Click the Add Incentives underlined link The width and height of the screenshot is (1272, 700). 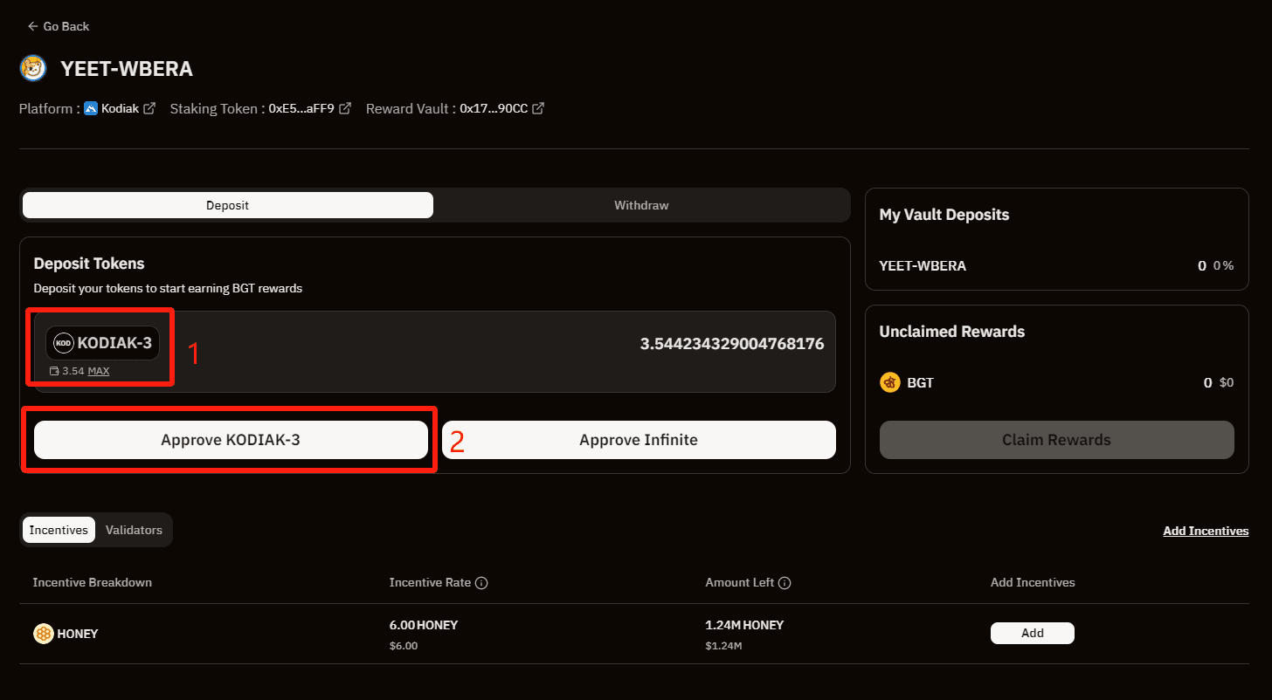click(1206, 531)
